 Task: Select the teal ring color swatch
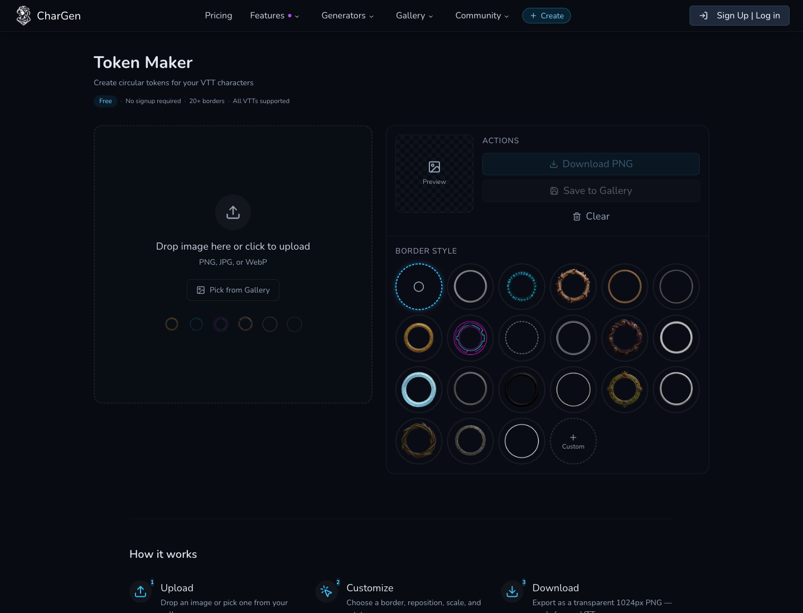[x=196, y=324]
